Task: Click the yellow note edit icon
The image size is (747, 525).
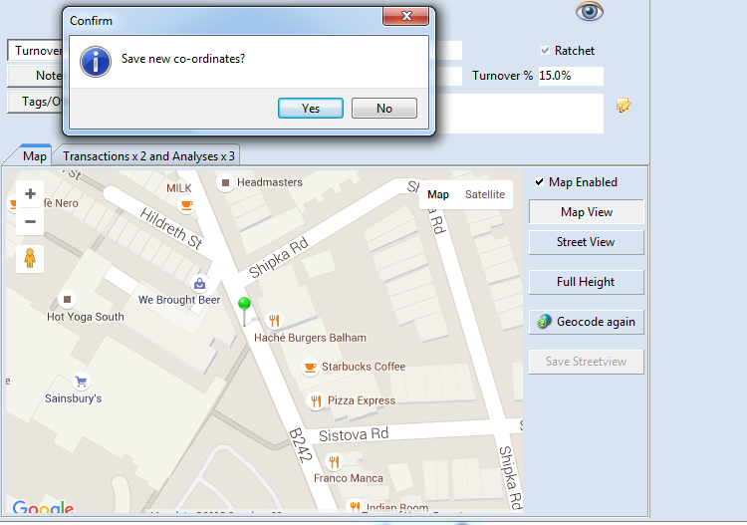Action: [x=623, y=105]
